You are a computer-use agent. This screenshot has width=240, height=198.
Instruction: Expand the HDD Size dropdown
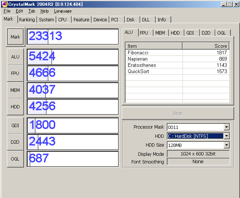(x=226, y=145)
